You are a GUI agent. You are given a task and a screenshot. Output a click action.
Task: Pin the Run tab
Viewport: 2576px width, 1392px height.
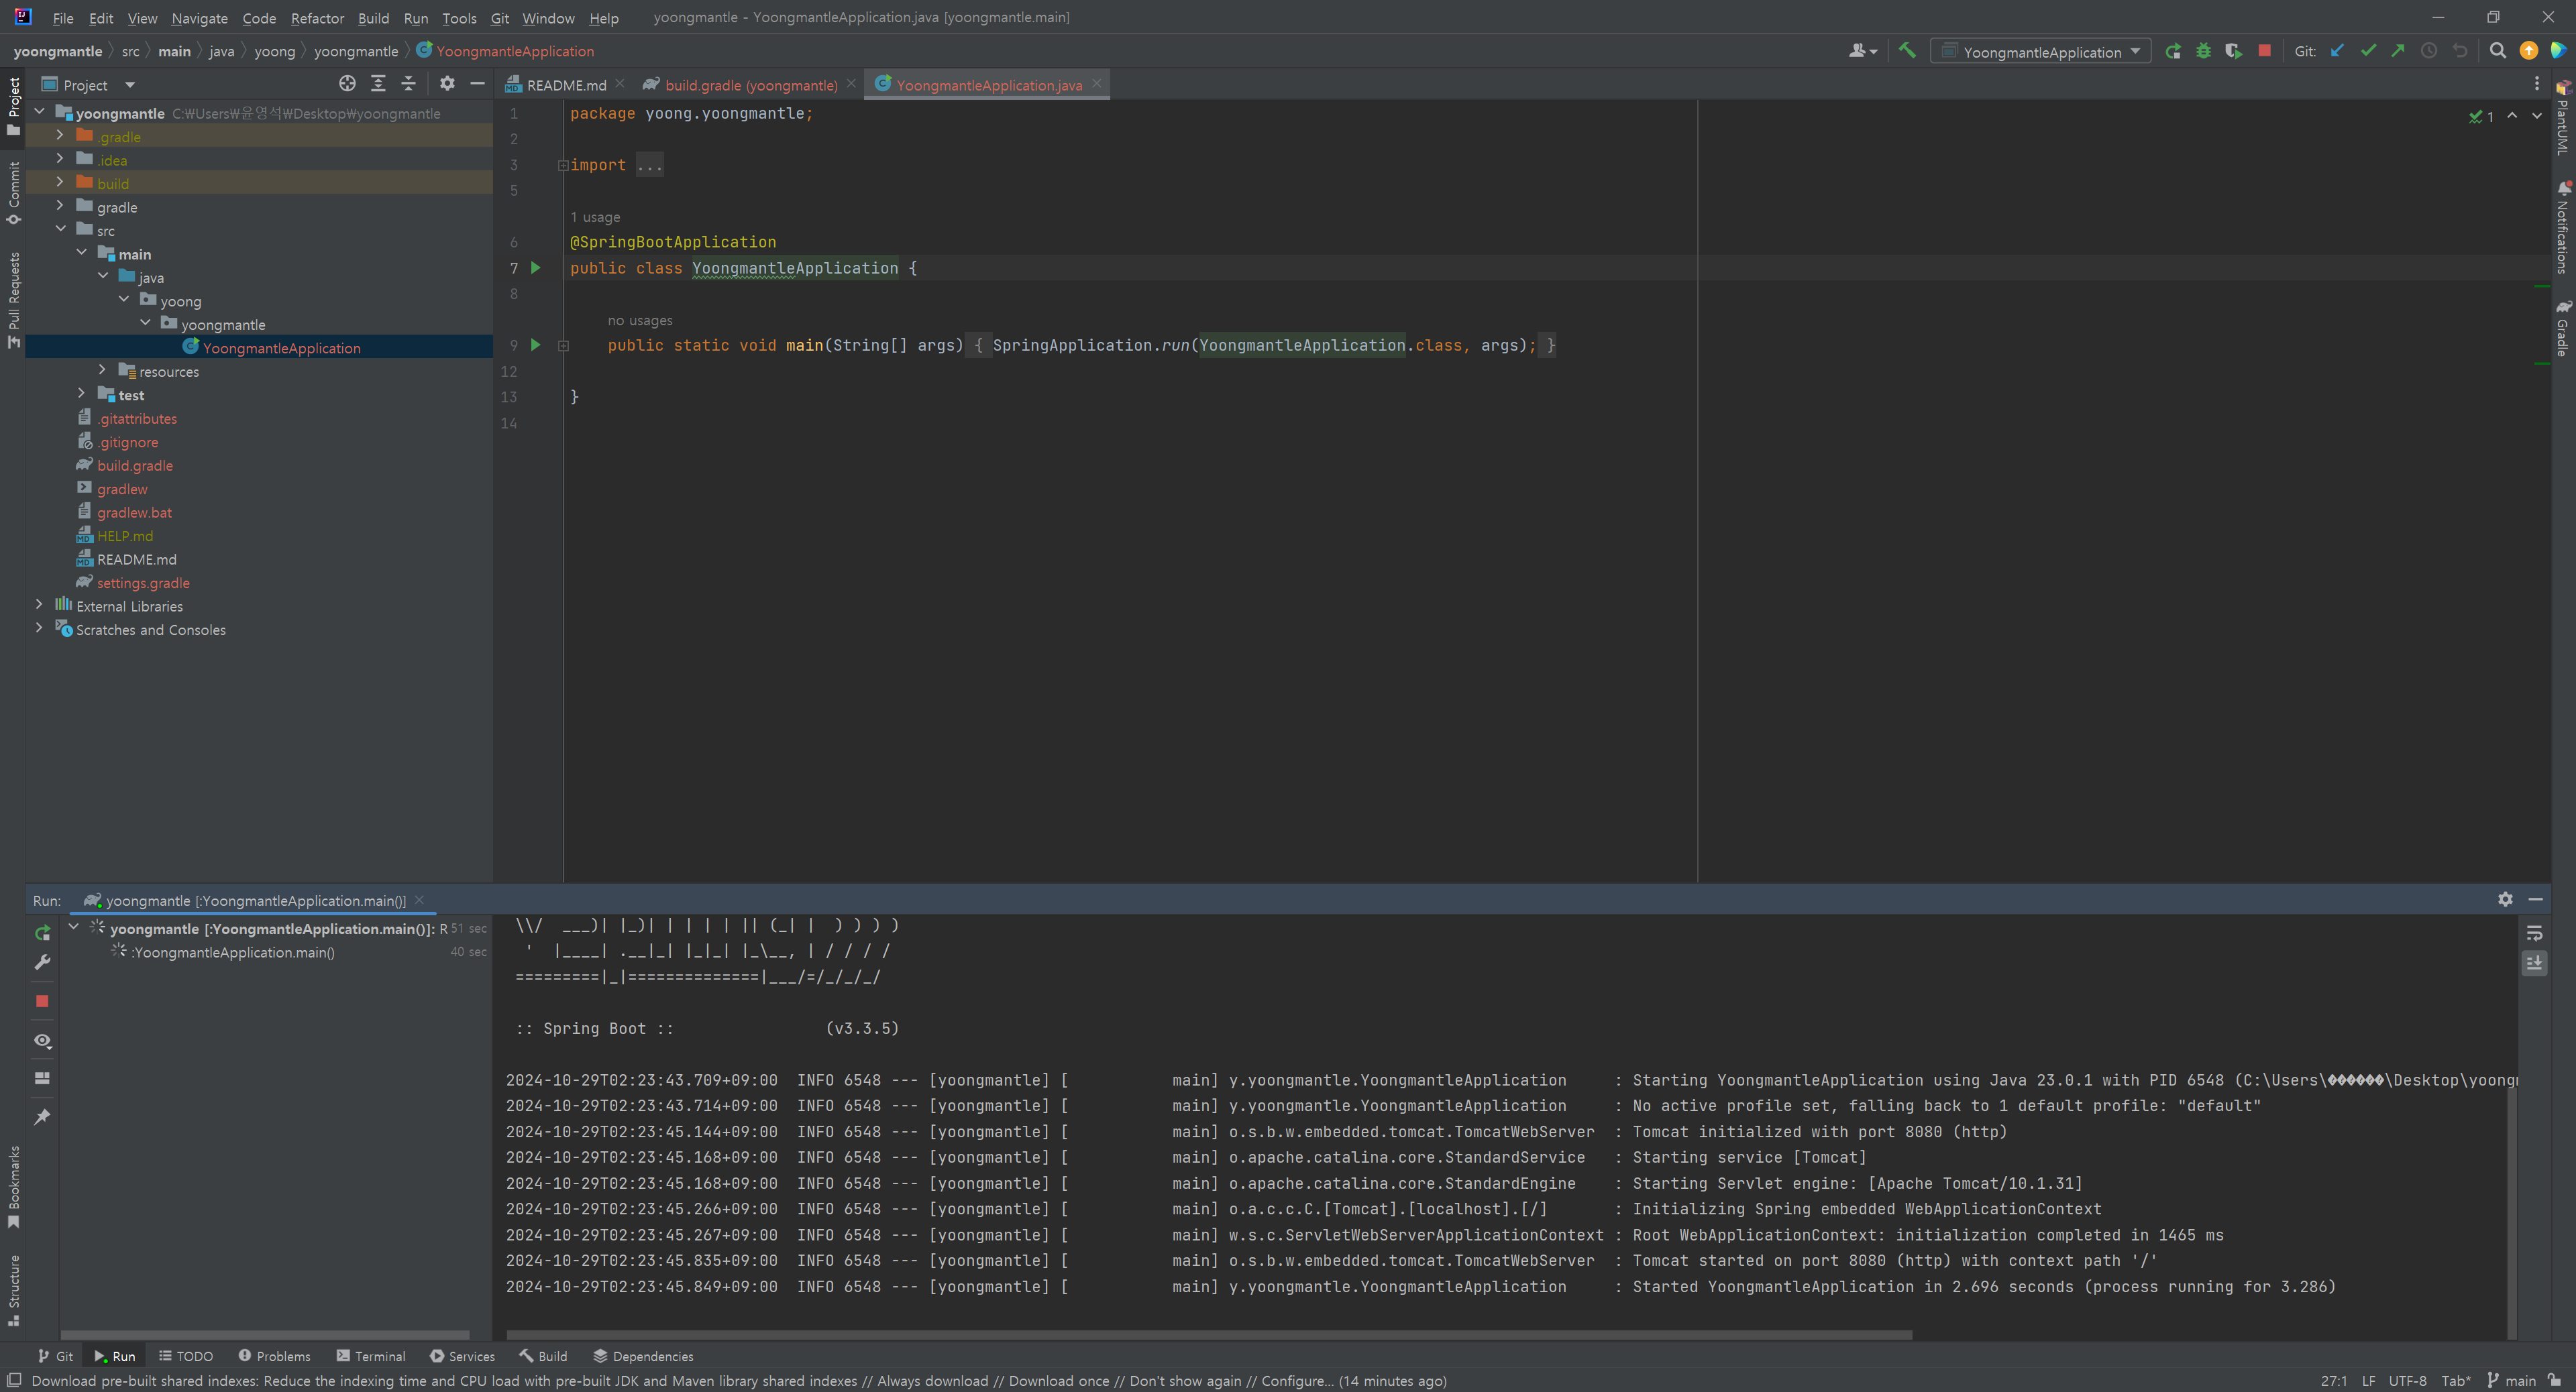(42, 1116)
